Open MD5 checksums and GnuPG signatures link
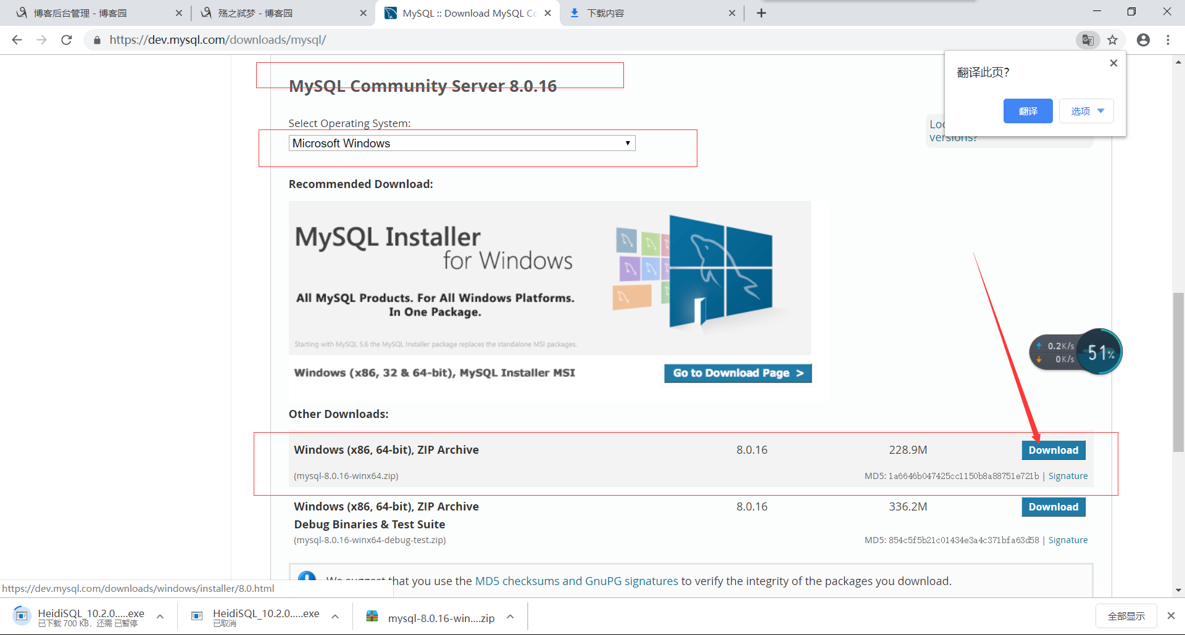Screen dimensions: 1185x635 click(576, 581)
